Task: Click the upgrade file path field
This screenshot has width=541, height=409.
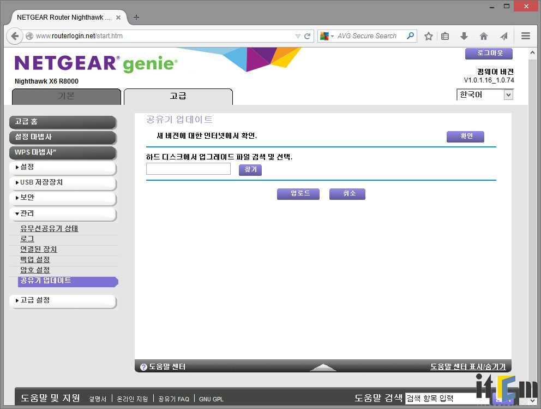Action: (188, 169)
